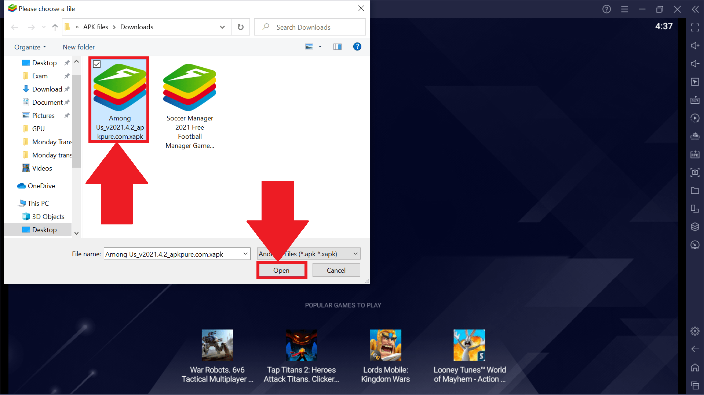Expand the address bar path dropdown

(222, 27)
